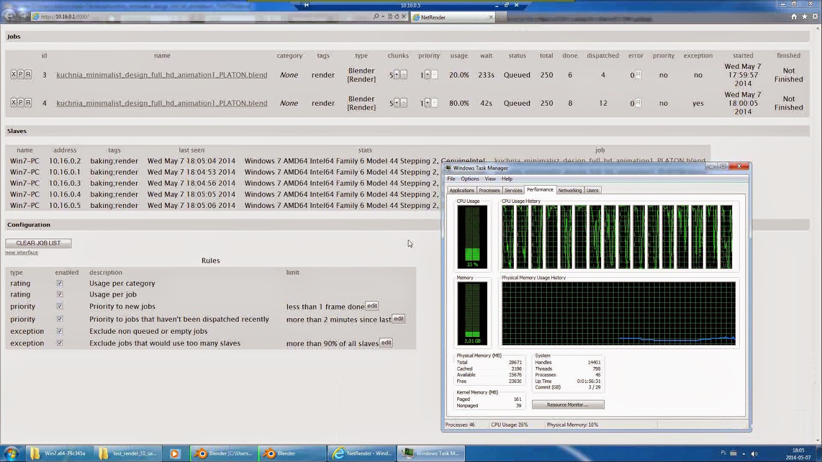Click edit for more than 2 minutes limit

click(399, 319)
